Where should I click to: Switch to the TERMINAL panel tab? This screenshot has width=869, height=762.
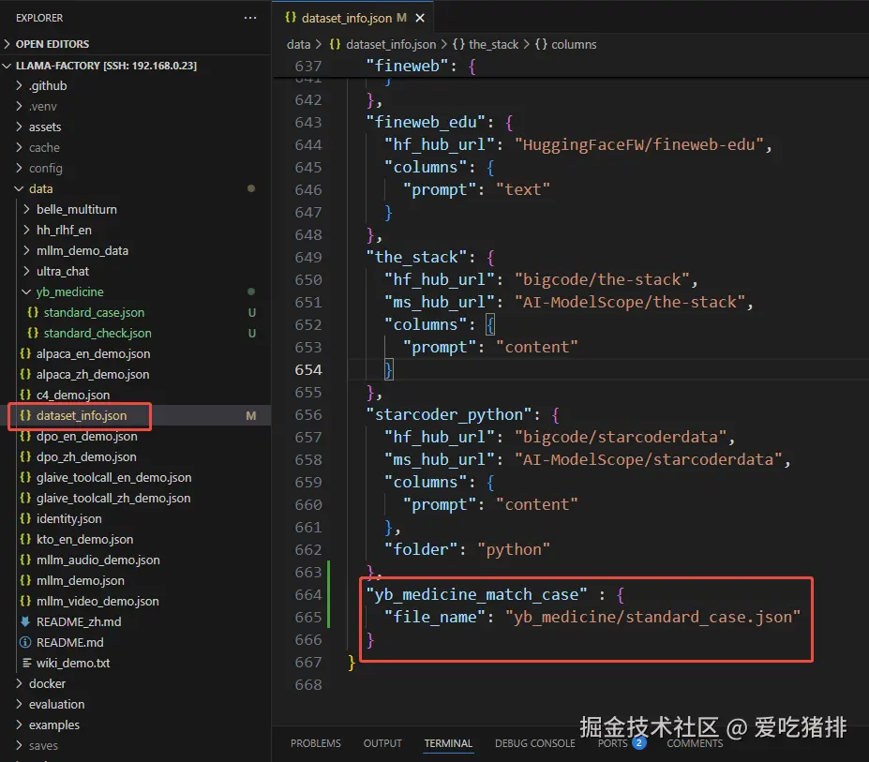point(448,743)
